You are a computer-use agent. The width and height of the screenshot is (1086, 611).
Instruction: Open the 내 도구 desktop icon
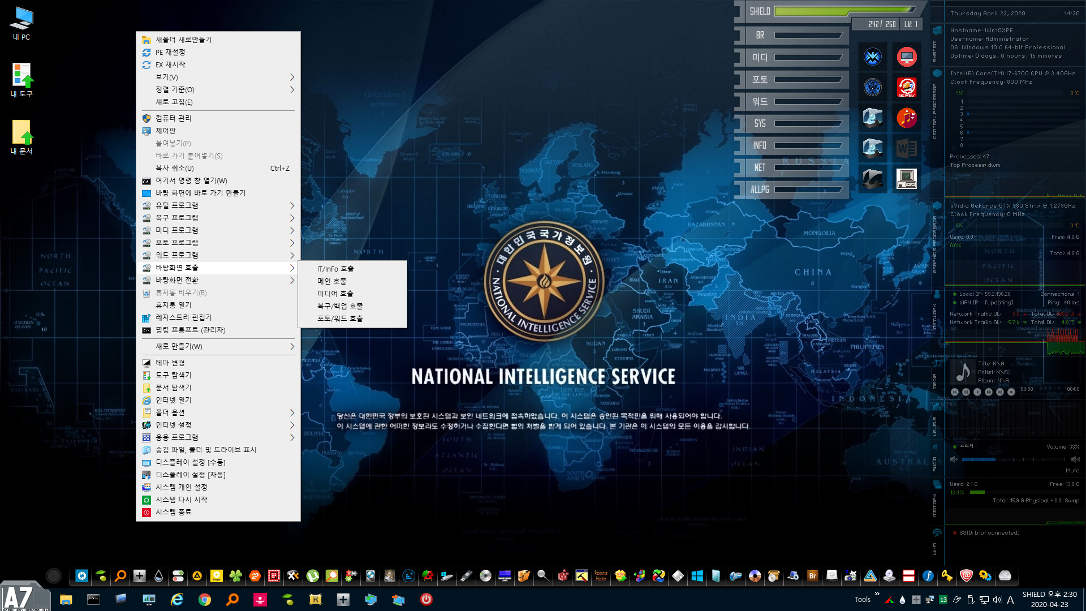21,80
